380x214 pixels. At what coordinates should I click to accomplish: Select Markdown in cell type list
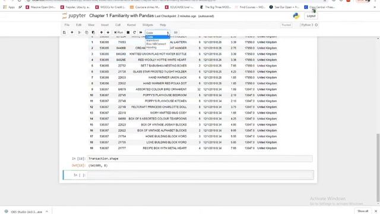click(157, 40)
